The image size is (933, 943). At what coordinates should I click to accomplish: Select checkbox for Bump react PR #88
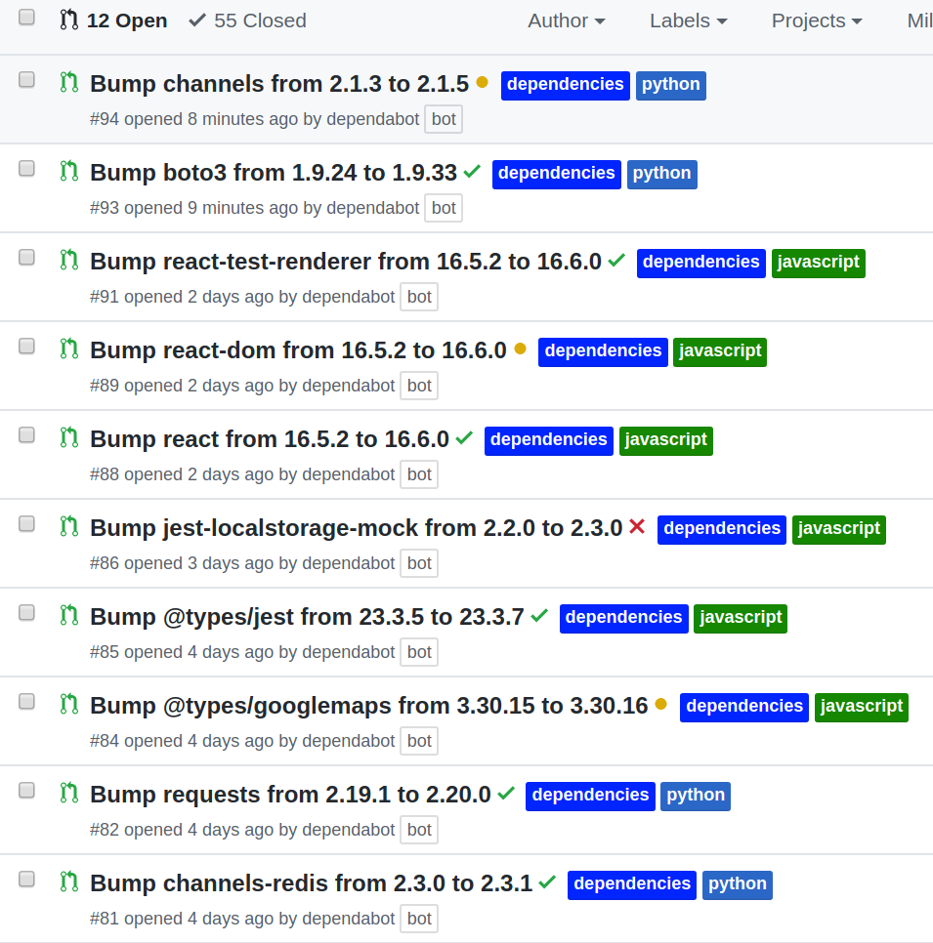(26, 435)
